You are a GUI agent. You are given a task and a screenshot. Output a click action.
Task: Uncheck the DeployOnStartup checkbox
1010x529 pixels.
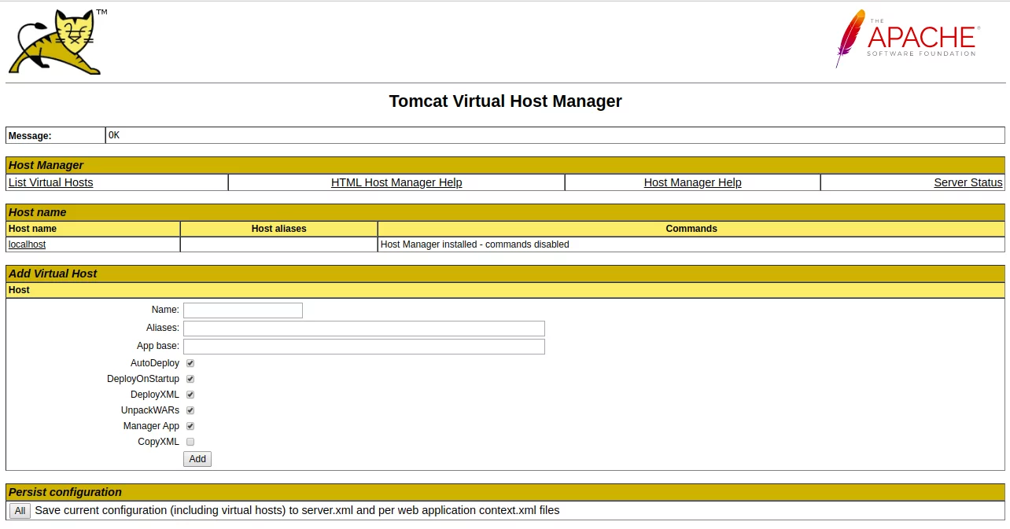[190, 379]
